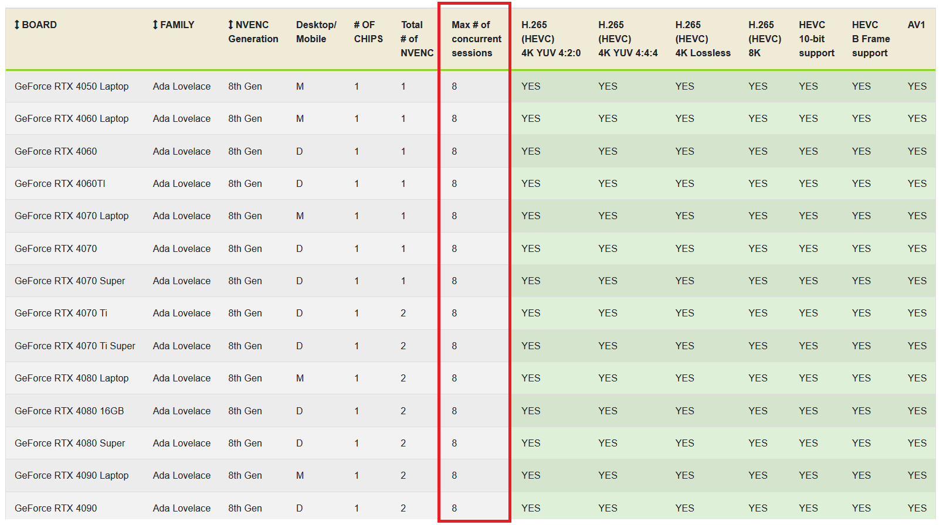This screenshot has height=525, width=943.
Task: Select GeForce RTX 4060TI board name
Action: pyautogui.click(x=60, y=183)
